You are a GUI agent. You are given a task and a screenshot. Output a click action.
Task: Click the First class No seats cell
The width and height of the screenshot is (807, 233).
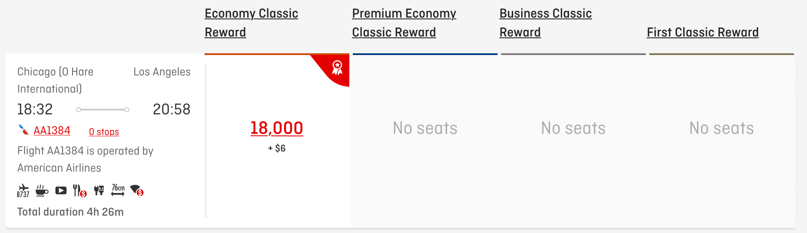click(721, 128)
